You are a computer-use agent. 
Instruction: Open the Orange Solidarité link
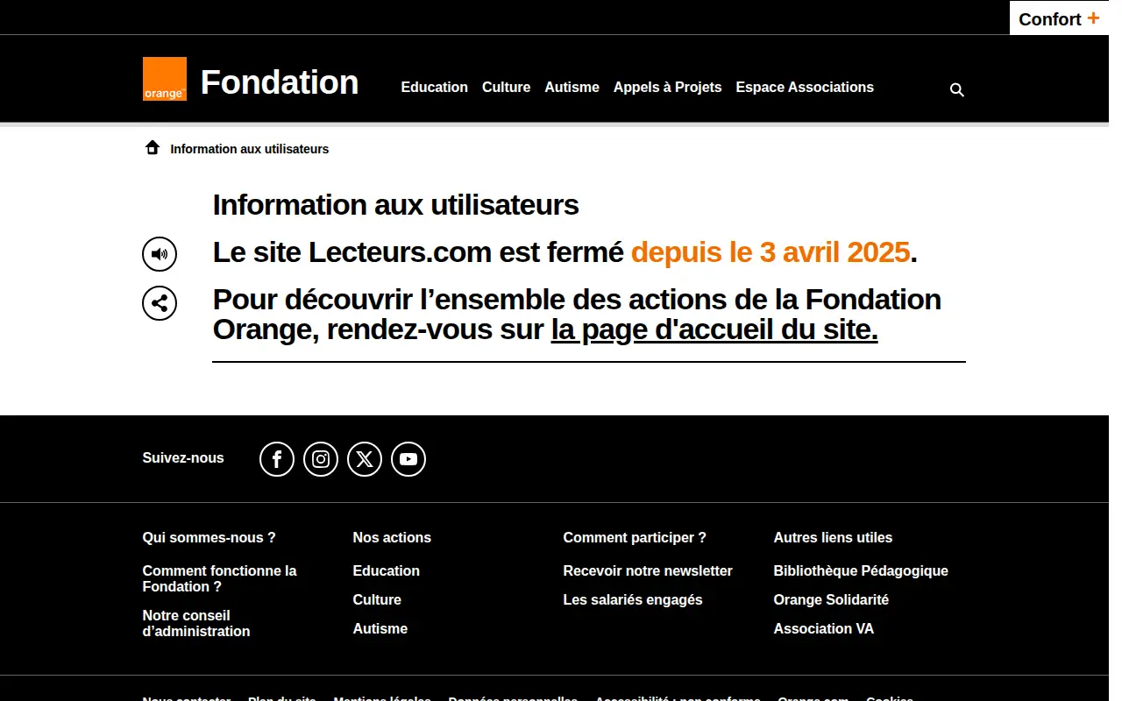[x=831, y=599]
